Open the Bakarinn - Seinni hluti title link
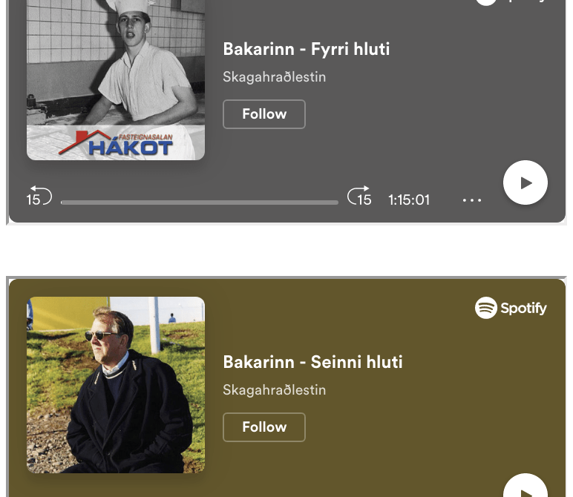This screenshot has height=497, width=573. point(312,362)
